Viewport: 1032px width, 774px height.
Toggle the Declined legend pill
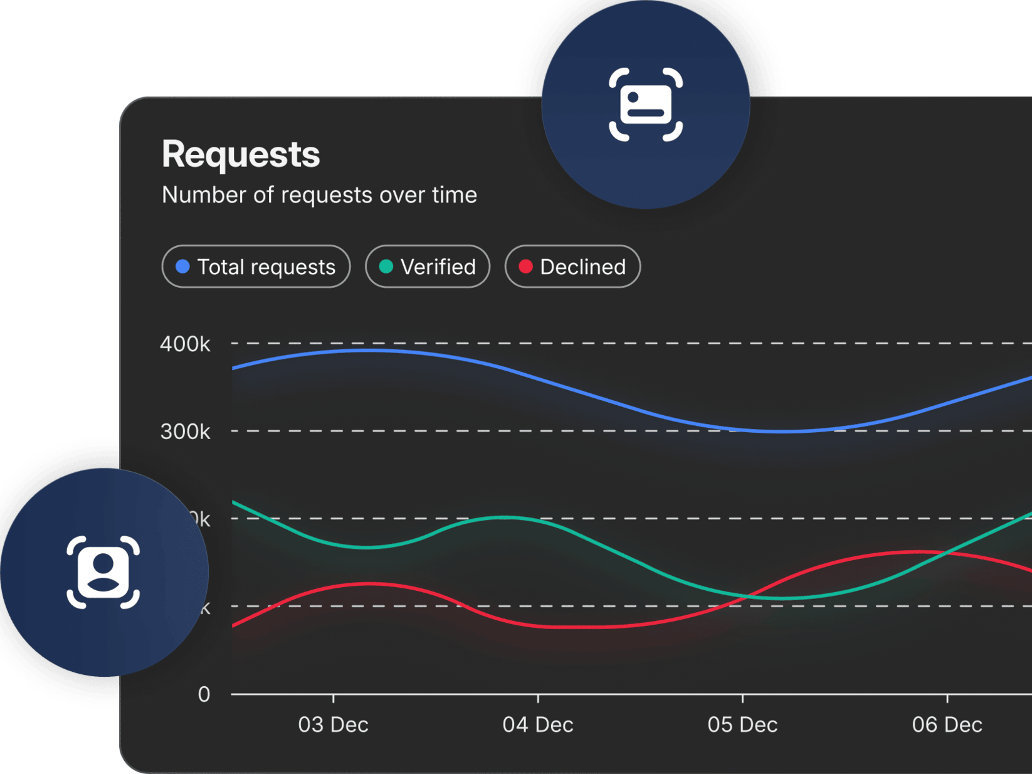(572, 267)
